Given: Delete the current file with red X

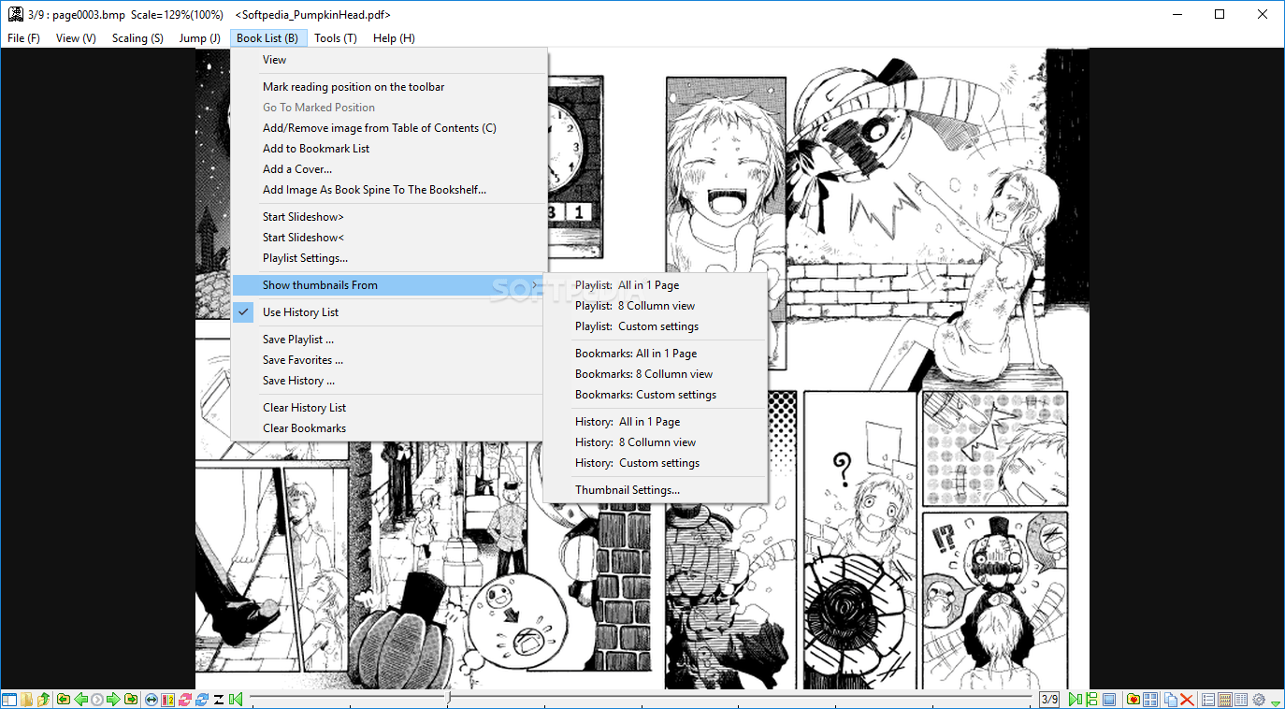Looking at the screenshot, I should (1186, 699).
